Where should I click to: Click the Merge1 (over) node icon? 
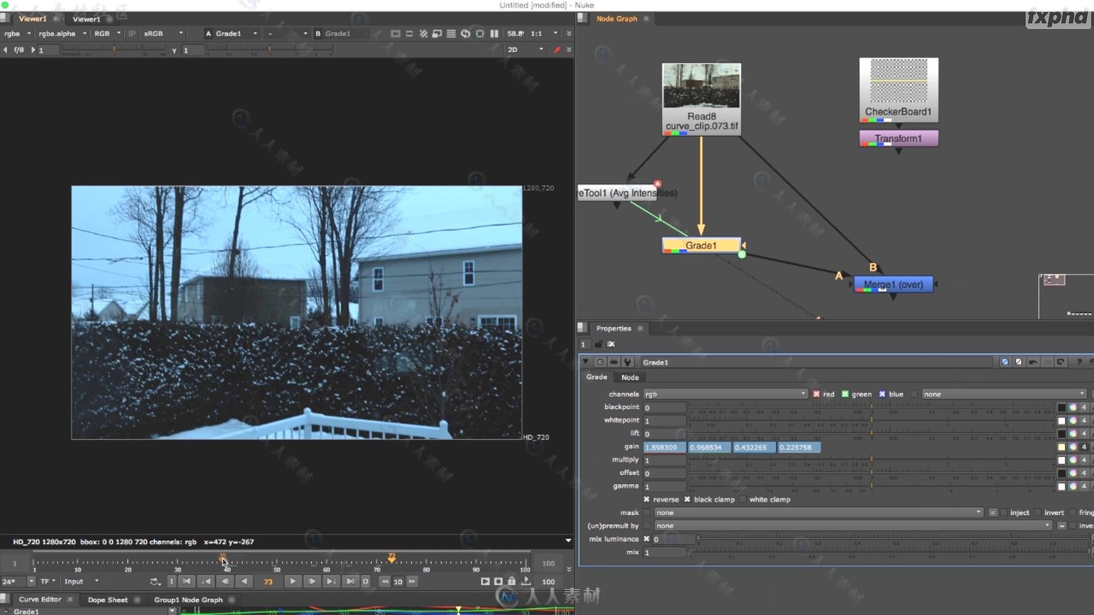(893, 284)
